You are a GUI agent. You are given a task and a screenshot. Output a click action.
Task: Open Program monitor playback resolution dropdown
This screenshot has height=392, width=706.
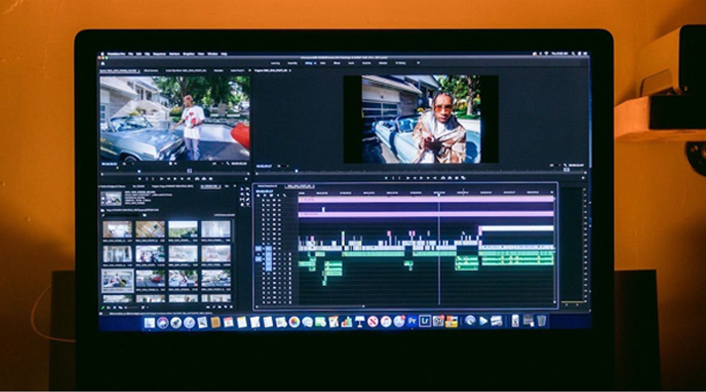coord(554,165)
